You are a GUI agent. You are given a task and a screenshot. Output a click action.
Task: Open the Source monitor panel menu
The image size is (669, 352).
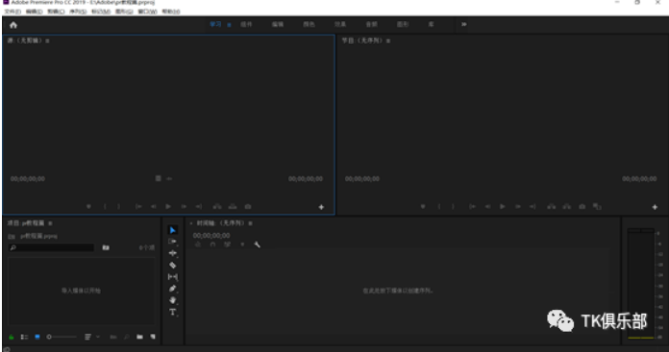(47, 41)
